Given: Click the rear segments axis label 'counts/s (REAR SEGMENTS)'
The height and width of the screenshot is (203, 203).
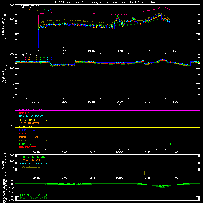Looking at the screenshot, I should (4, 76).
